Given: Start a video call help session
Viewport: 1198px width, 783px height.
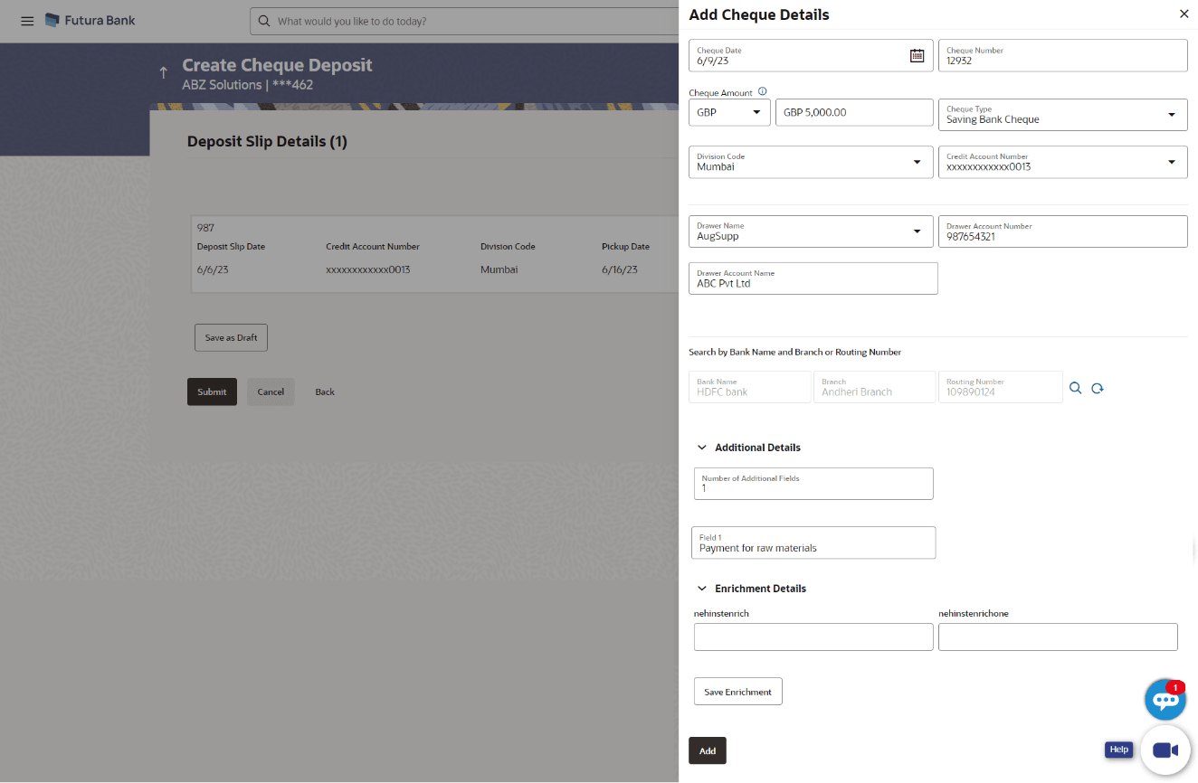Looking at the screenshot, I should point(1165,750).
